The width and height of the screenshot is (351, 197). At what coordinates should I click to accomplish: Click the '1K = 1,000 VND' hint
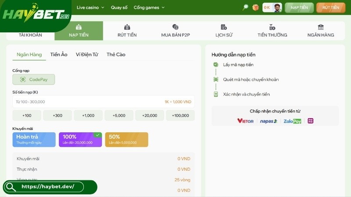click(x=178, y=102)
